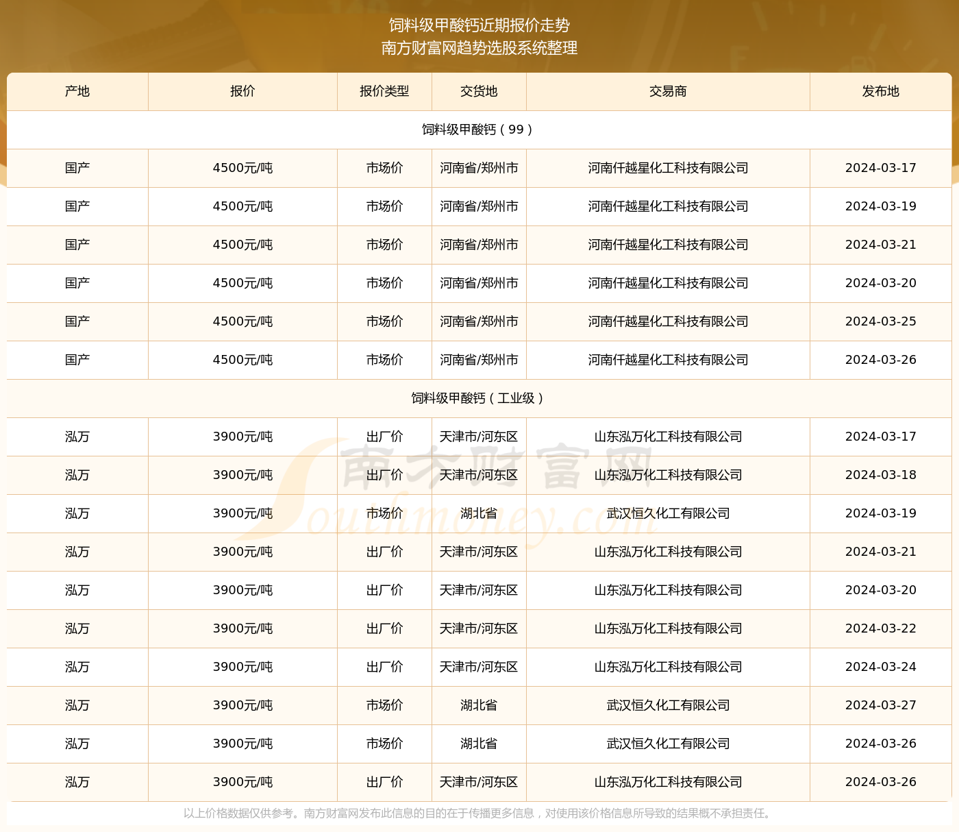Click the 报价类型 column header
Screen dimensions: 959x832
(384, 91)
